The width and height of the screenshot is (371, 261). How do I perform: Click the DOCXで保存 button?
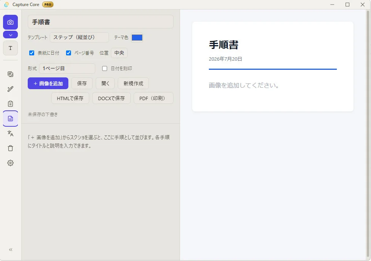pos(111,98)
